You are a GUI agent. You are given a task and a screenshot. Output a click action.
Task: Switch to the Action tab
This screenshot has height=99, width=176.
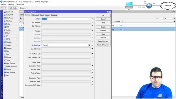point(47,15)
